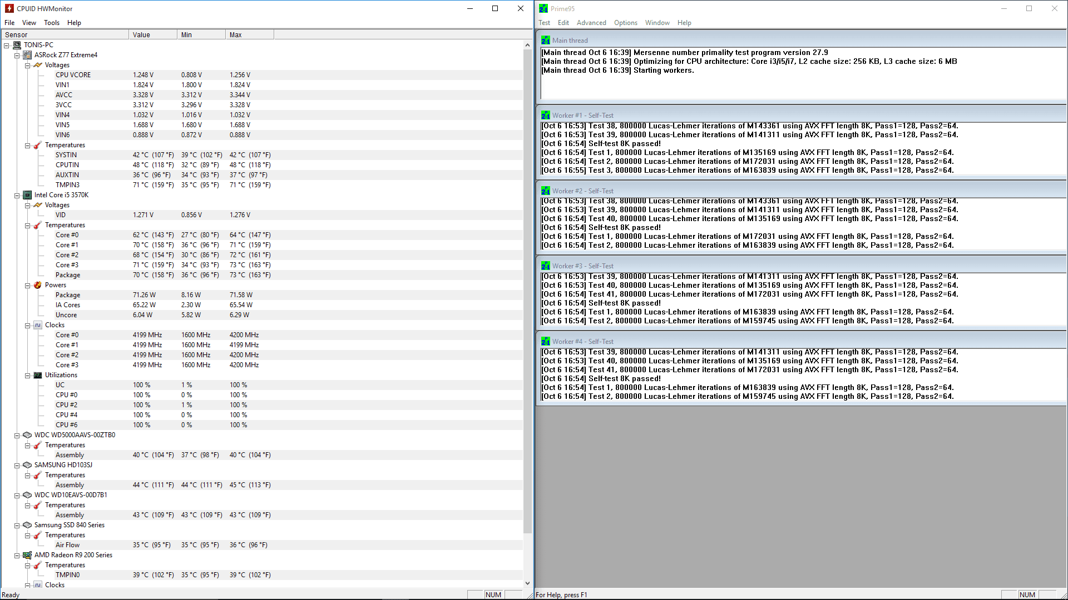Open Prime95 Window menu
1068x600 pixels.
click(657, 23)
